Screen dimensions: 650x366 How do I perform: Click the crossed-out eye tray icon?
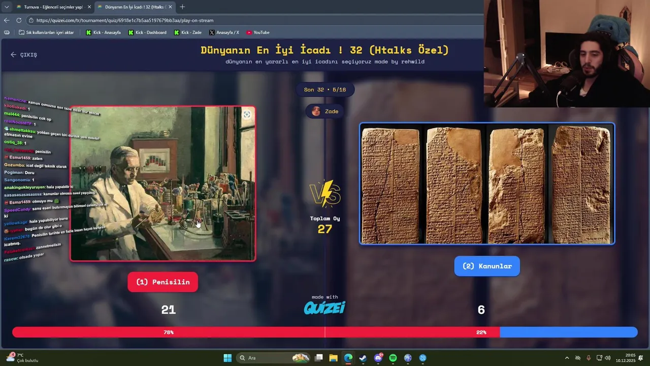578,358
